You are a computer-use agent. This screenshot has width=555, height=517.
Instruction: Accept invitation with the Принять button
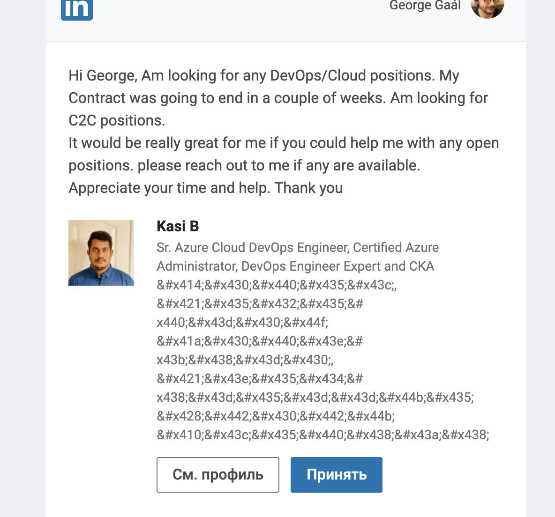click(336, 475)
